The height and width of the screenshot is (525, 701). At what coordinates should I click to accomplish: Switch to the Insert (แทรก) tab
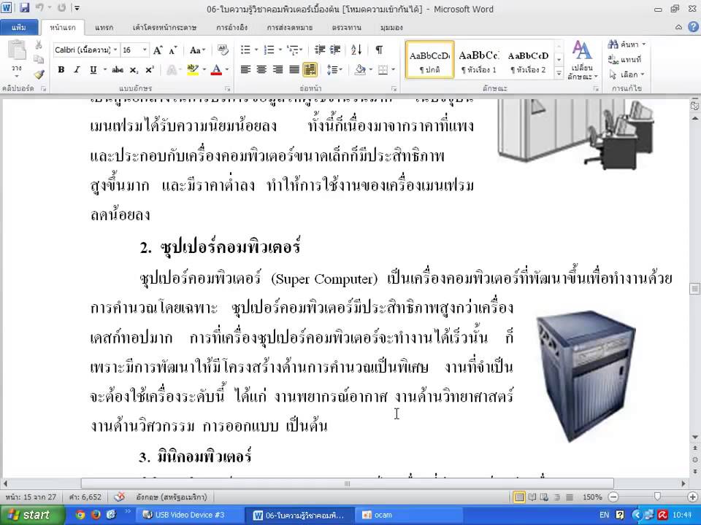[x=104, y=27]
